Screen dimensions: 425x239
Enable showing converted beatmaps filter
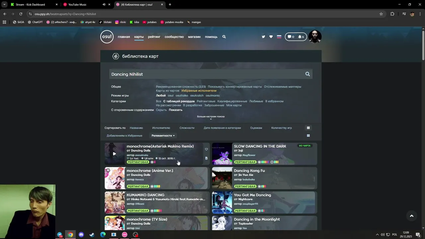[235, 87]
